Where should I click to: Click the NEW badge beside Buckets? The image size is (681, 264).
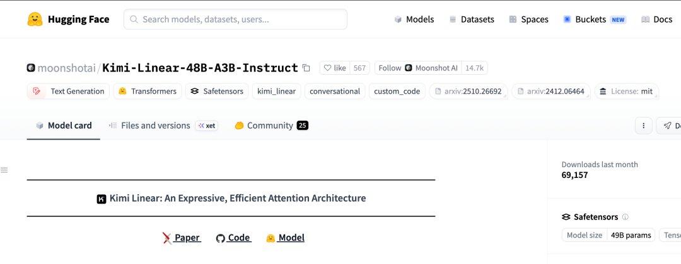point(618,19)
